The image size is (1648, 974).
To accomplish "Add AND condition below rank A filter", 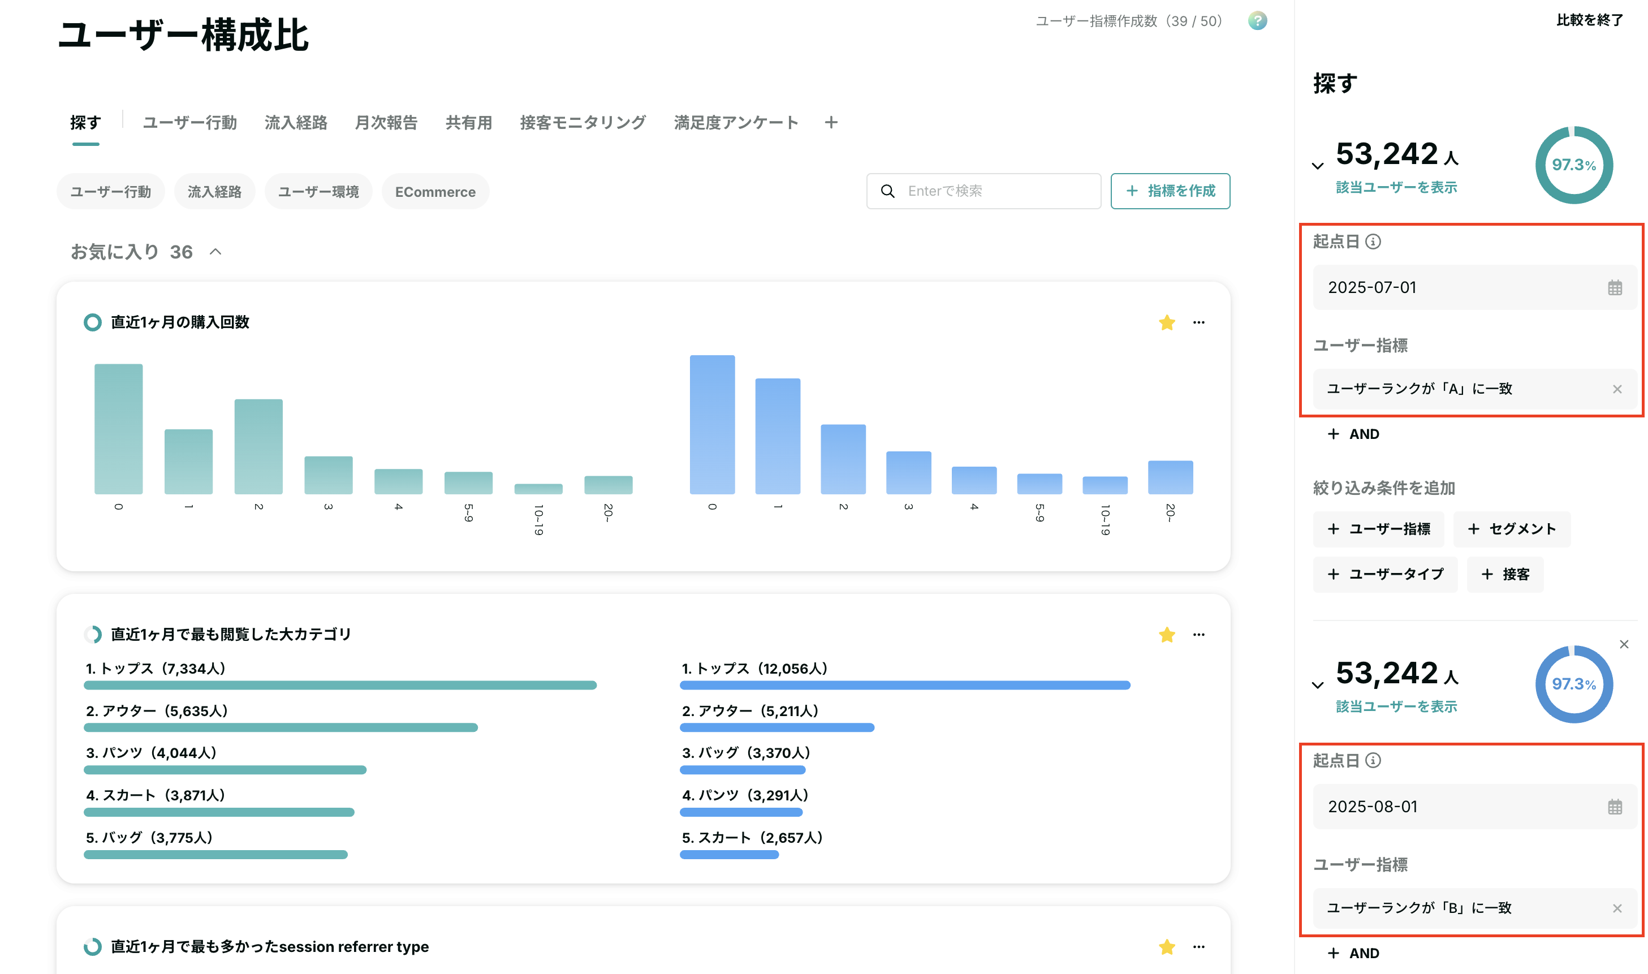I will pyautogui.click(x=1353, y=434).
